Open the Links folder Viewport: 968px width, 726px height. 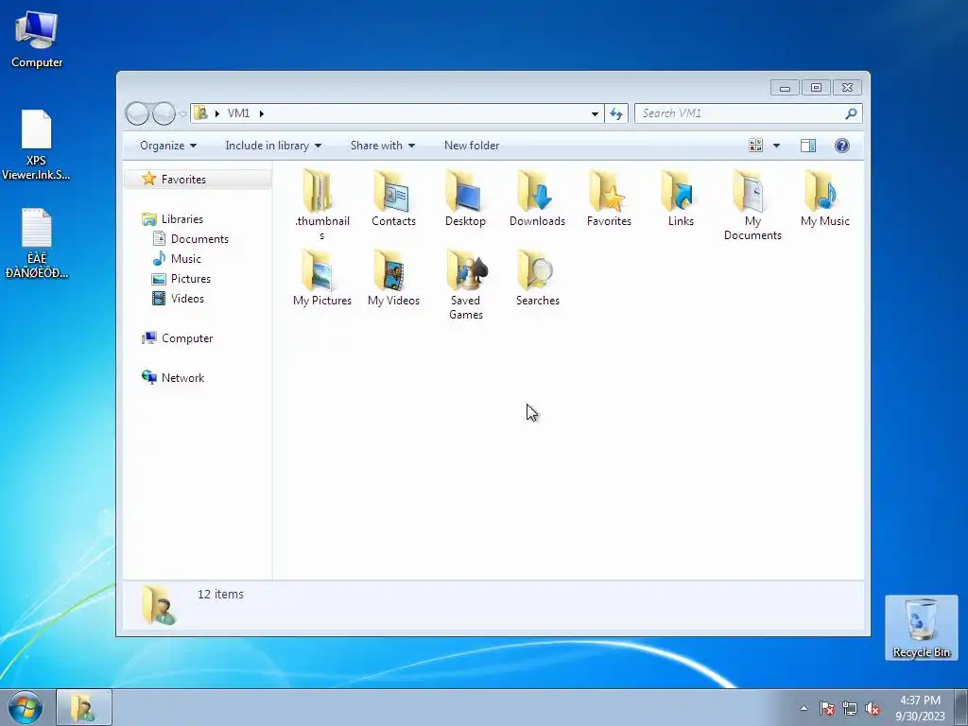(x=681, y=199)
